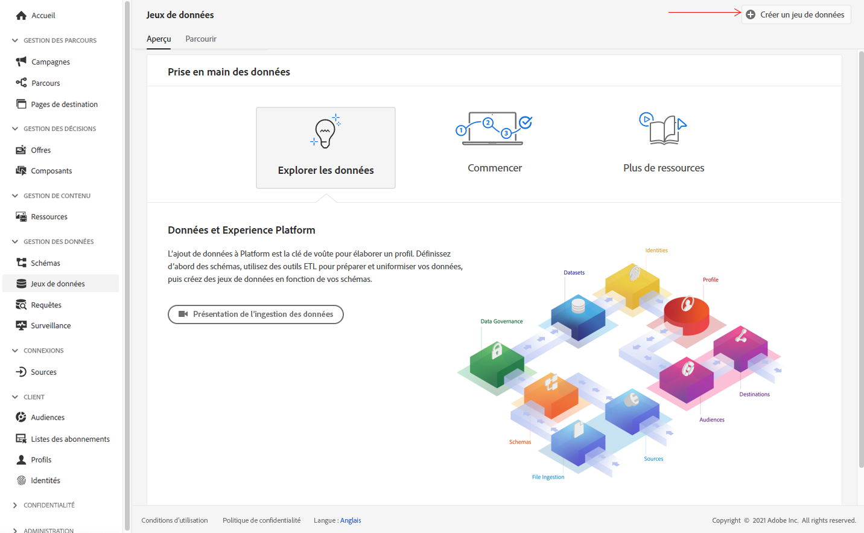The width and height of the screenshot is (864, 533).
Task: Select the Plus de ressources card label
Action: coord(664,168)
